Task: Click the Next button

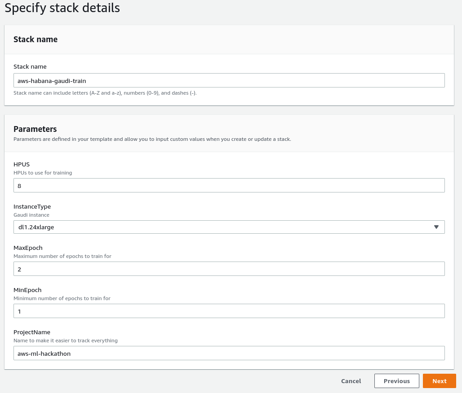Action: tap(439, 381)
